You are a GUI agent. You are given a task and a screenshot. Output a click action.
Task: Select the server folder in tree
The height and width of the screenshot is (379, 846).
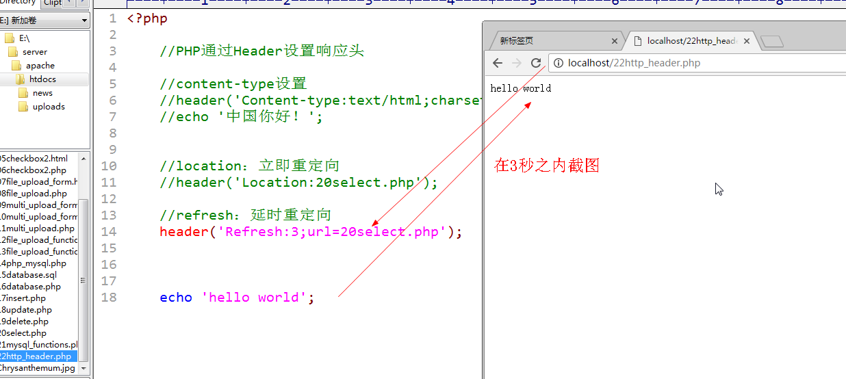(35, 51)
